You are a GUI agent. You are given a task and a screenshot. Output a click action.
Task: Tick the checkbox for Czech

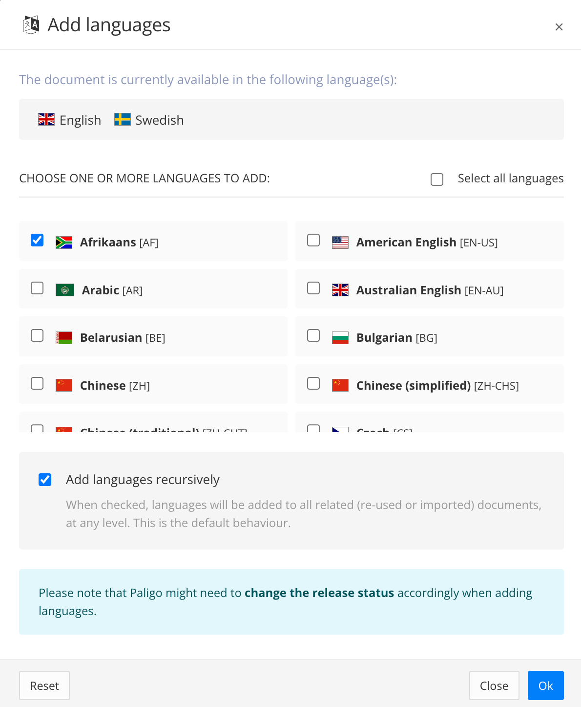click(x=313, y=429)
